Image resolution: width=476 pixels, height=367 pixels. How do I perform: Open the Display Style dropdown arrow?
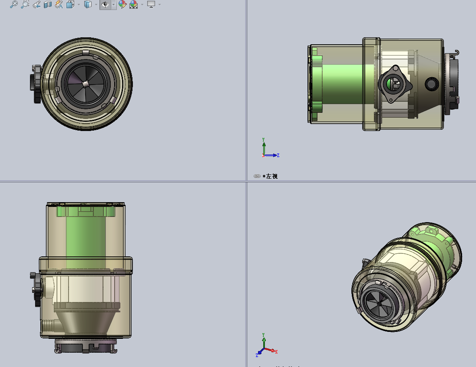96,5
